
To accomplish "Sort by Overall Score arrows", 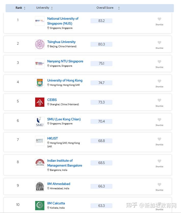I will [x=119, y=8].
